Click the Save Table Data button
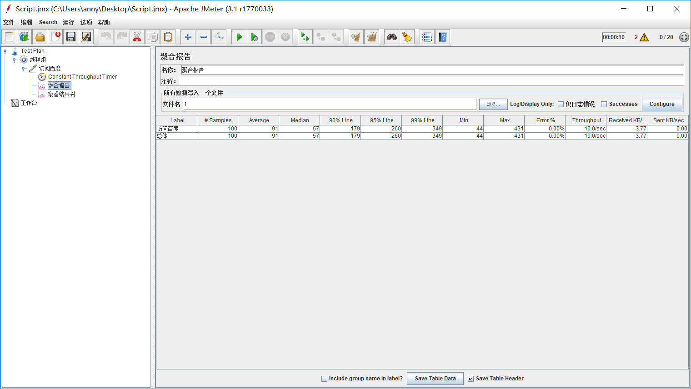Image resolution: width=691 pixels, height=389 pixels. tap(435, 379)
